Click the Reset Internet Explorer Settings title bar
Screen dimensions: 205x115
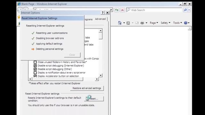coord(52,18)
